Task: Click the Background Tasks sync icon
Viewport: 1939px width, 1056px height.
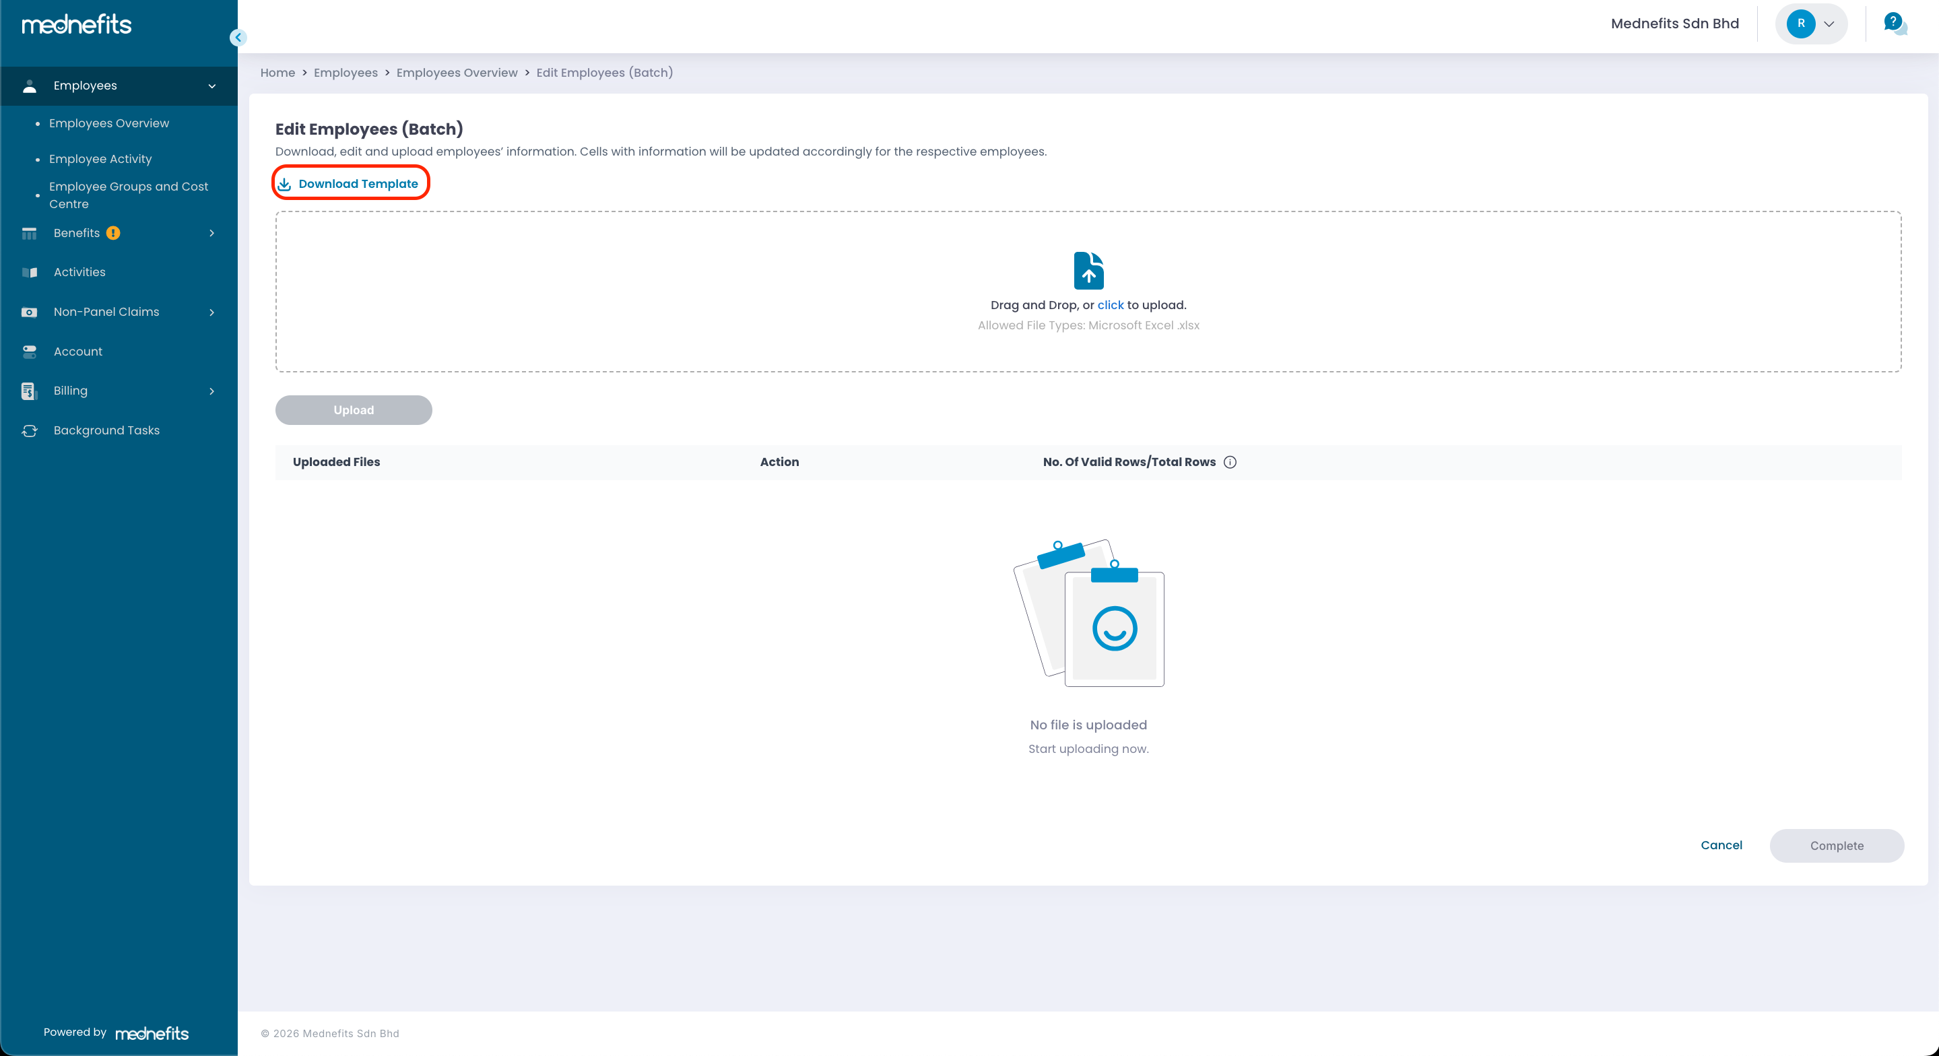Action: (30, 430)
